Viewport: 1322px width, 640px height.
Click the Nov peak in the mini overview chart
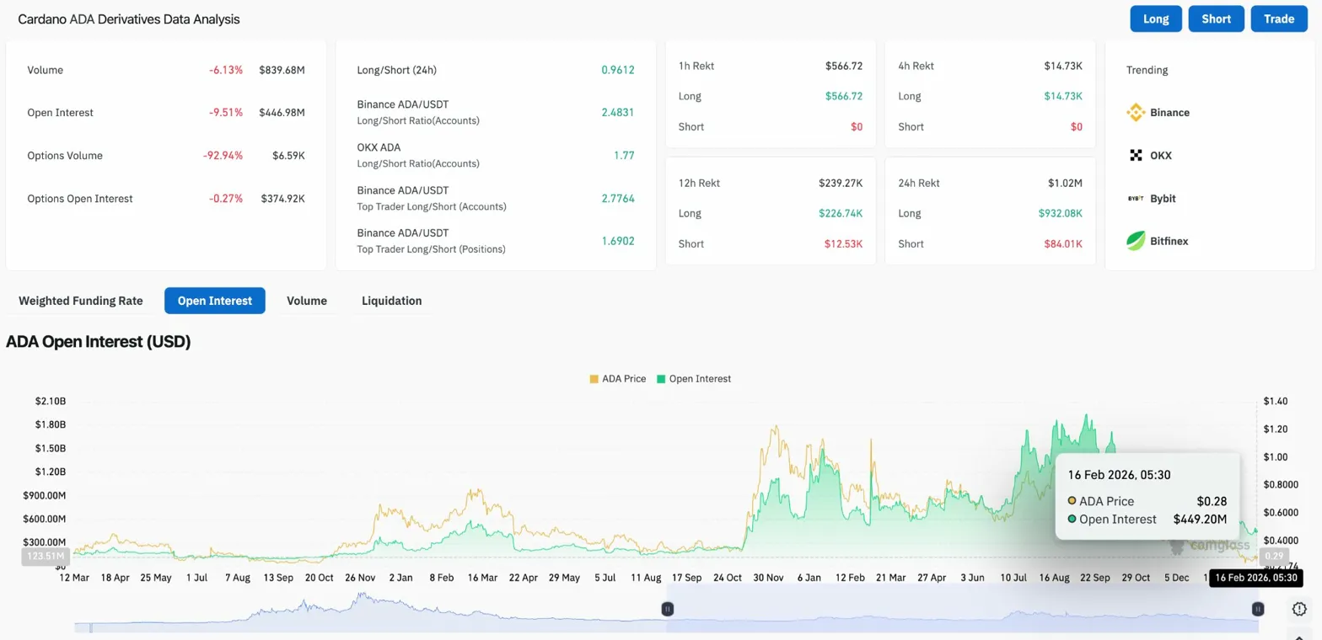click(362, 596)
